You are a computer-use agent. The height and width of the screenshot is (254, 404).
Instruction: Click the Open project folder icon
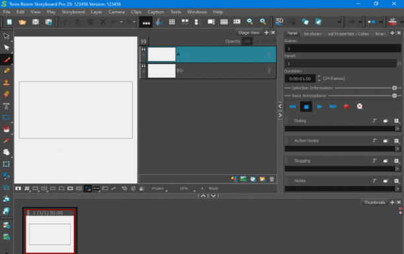22,22
